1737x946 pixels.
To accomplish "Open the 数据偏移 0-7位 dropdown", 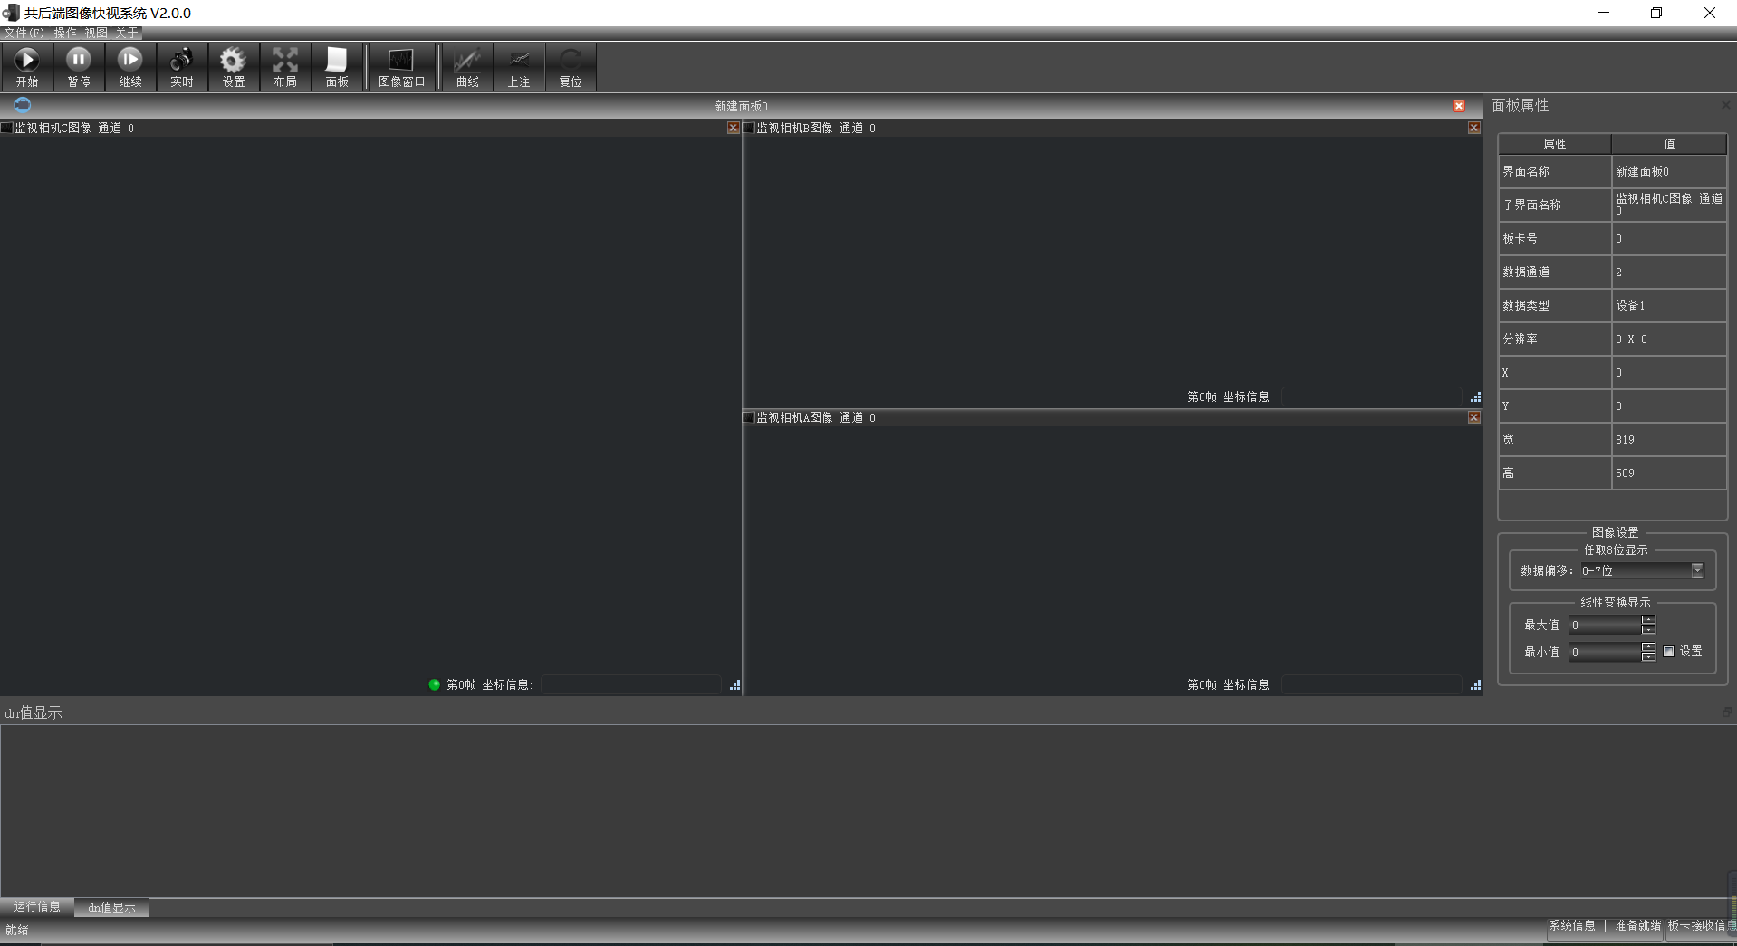I will [x=1642, y=570].
